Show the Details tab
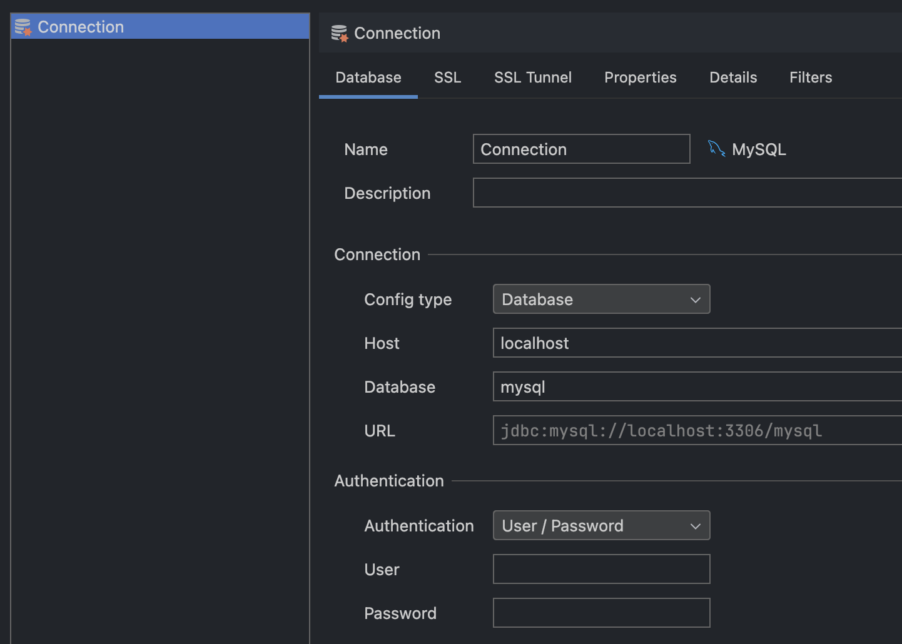This screenshot has height=644, width=902. click(732, 78)
